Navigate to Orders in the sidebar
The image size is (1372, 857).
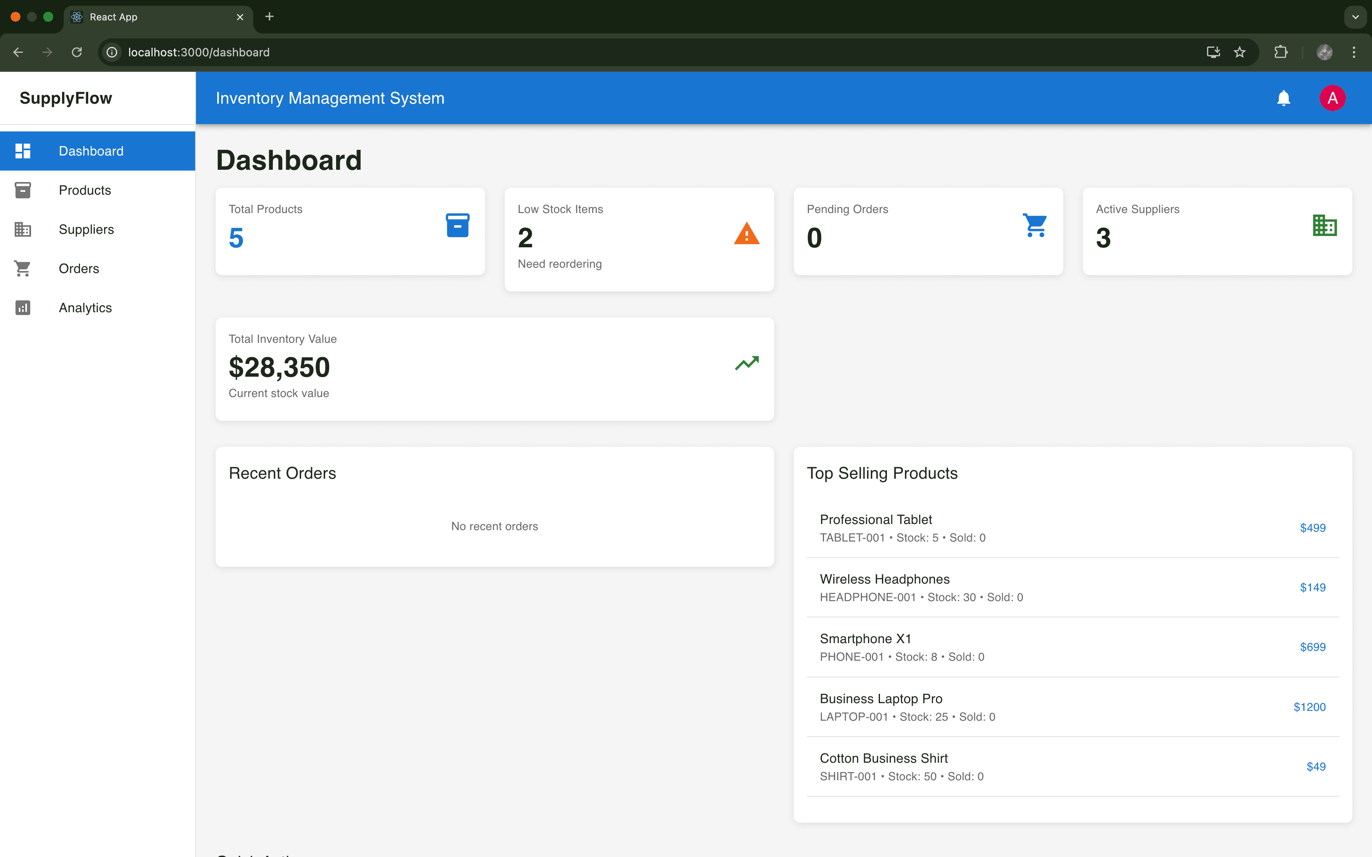coord(79,269)
